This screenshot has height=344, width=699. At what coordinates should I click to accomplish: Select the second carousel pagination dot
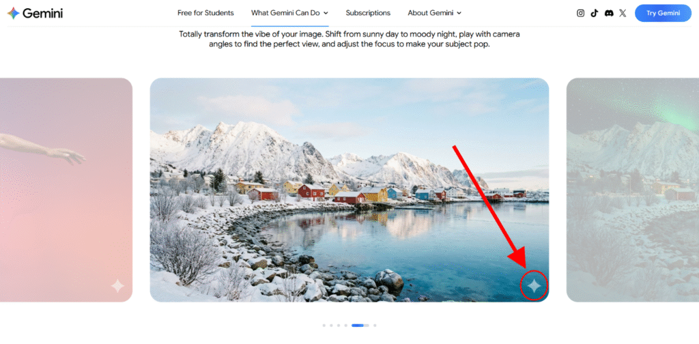(331, 326)
